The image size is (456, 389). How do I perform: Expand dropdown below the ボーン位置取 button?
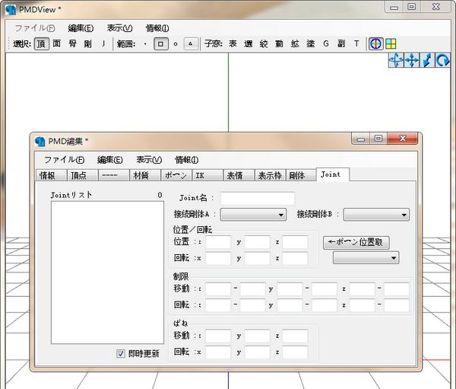click(x=366, y=258)
